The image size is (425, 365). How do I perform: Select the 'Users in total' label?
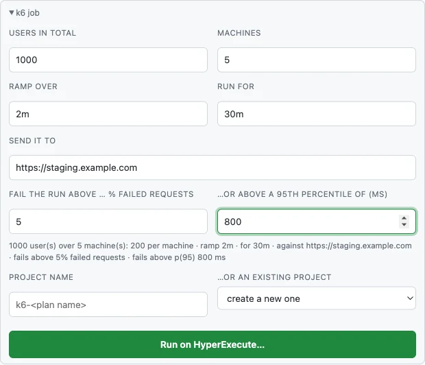pyautogui.click(x=42, y=33)
